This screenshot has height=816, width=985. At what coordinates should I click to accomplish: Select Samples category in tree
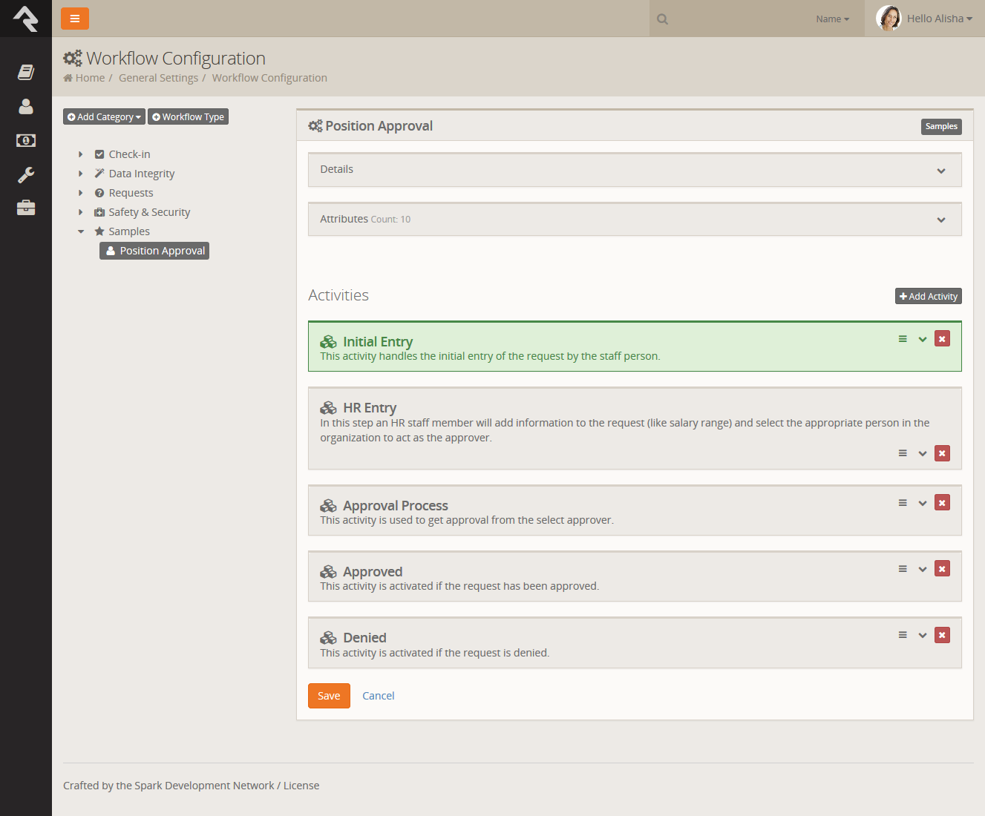pos(129,231)
